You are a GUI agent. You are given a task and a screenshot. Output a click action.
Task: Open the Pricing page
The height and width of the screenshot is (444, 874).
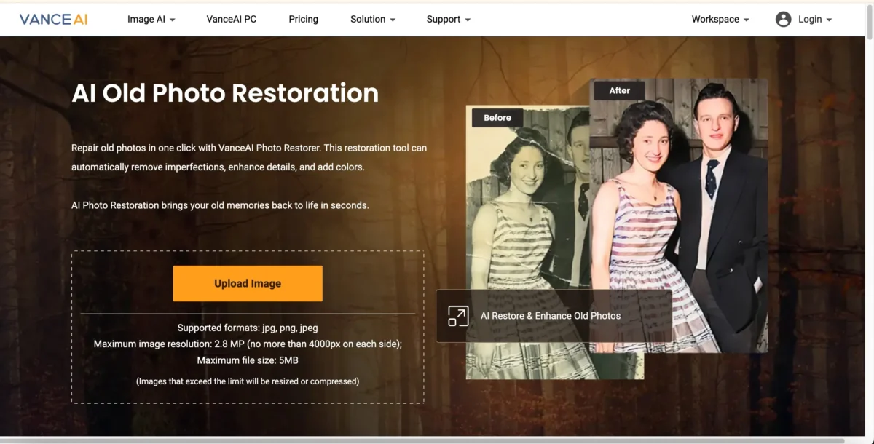(x=303, y=20)
